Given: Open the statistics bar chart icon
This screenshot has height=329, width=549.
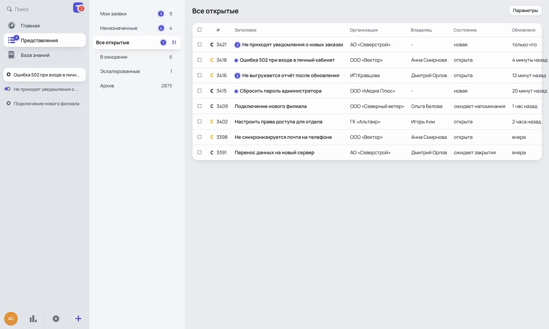Looking at the screenshot, I should (33, 319).
